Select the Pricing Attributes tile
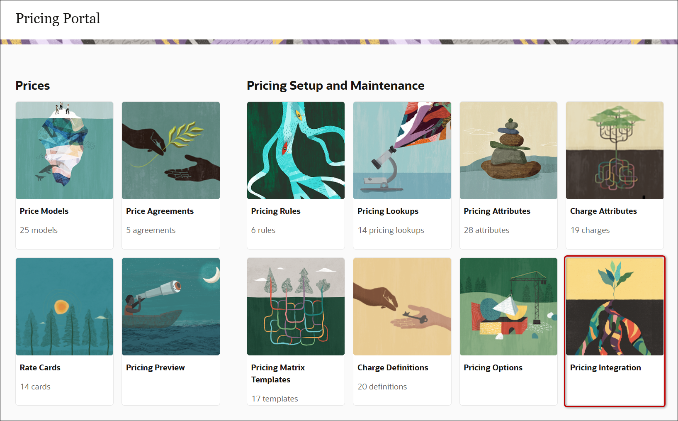 tap(508, 150)
